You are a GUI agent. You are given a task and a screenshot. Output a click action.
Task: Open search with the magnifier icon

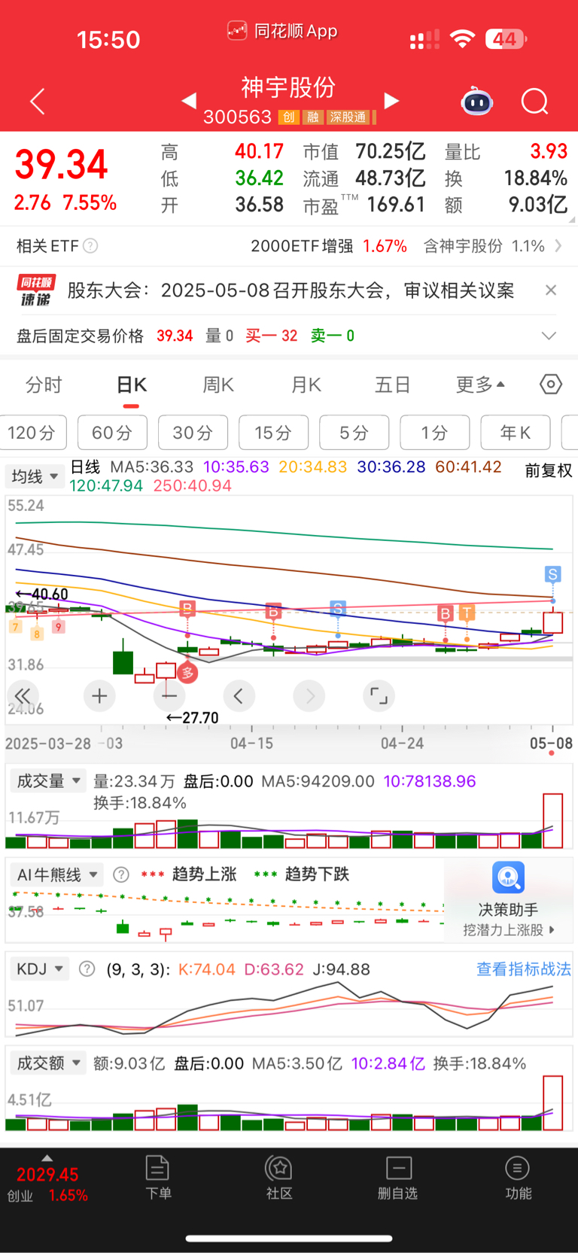click(535, 102)
